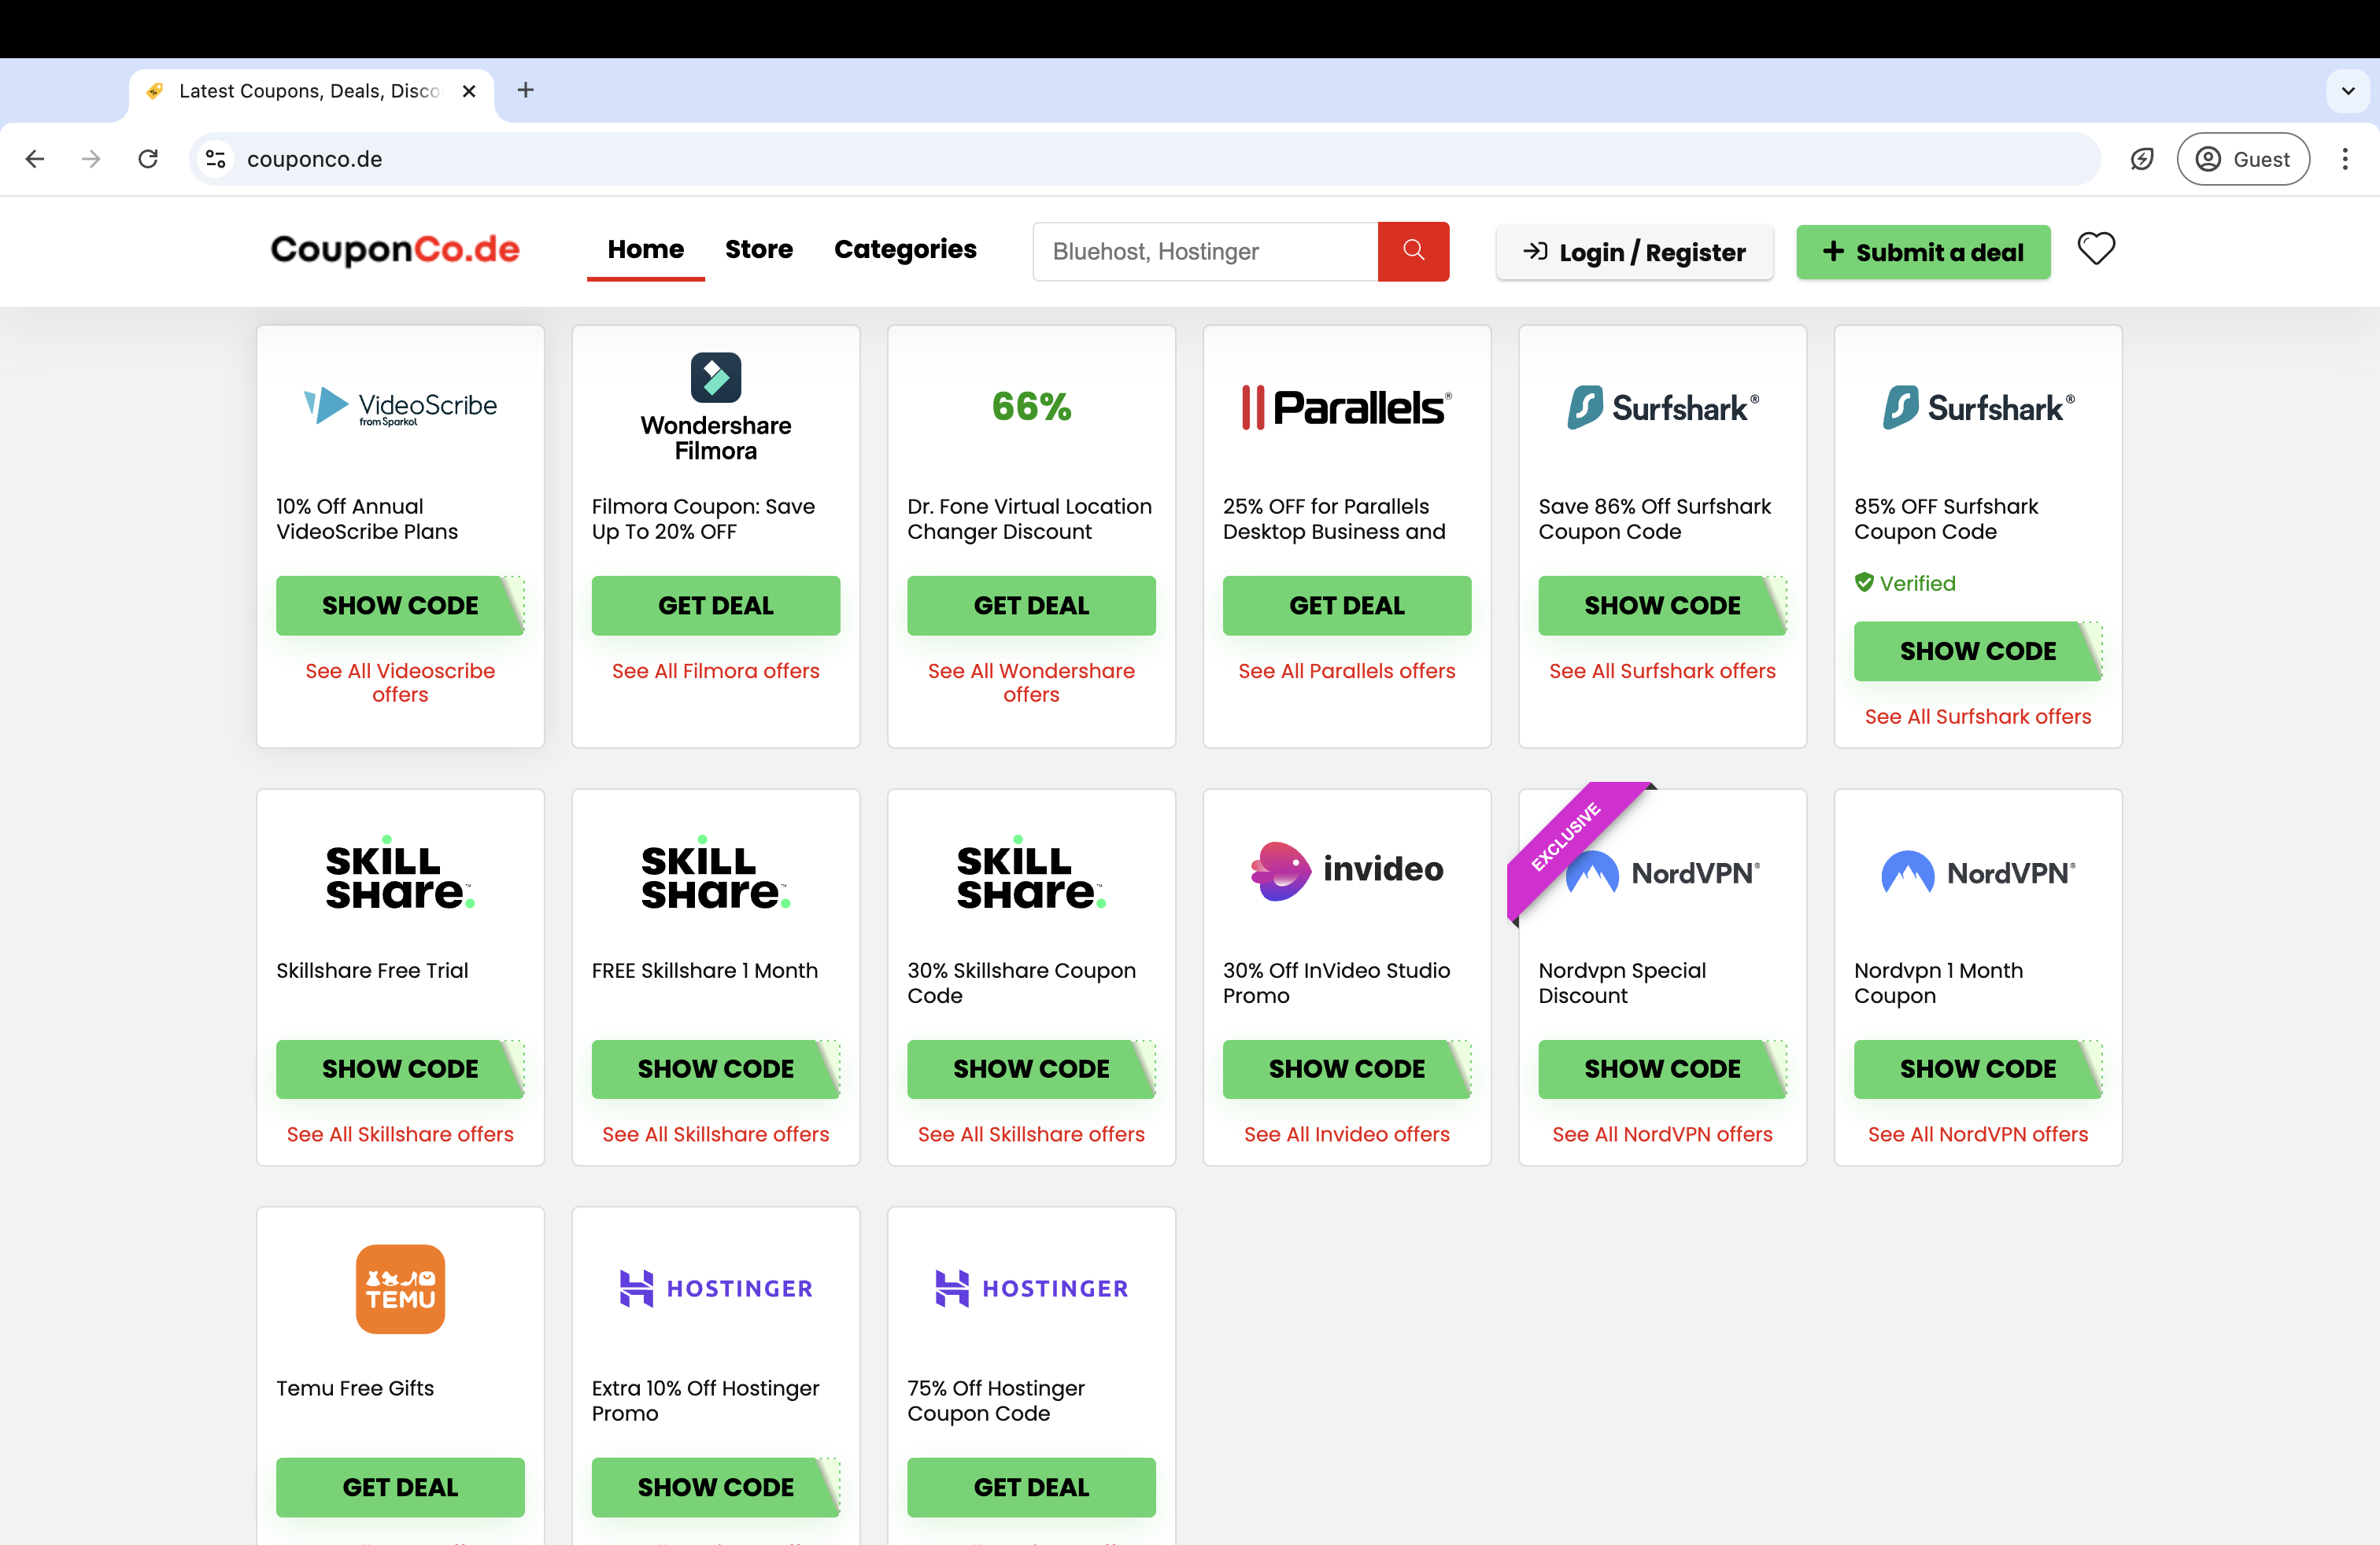Click the Wondershare Filmora logo icon
This screenshot has width=2380, height=1545.
715,378
